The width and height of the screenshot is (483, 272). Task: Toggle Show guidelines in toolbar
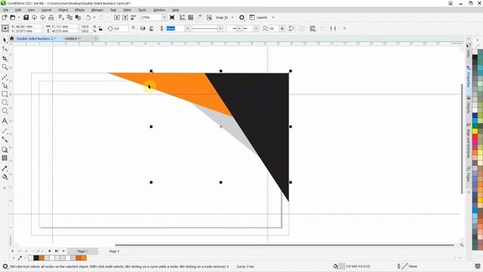click(199, 17)
